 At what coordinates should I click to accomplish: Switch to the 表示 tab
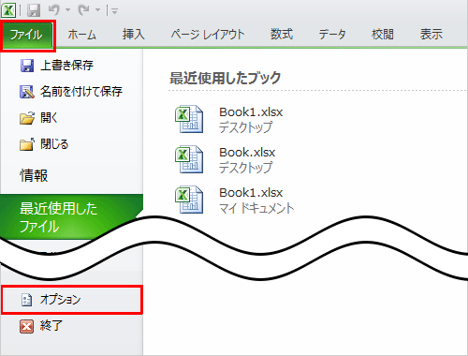[x=431, y=34]
